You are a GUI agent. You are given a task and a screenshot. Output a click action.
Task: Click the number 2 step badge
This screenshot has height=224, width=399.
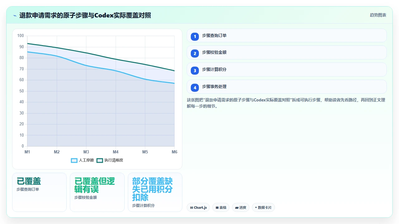[195, 54]
